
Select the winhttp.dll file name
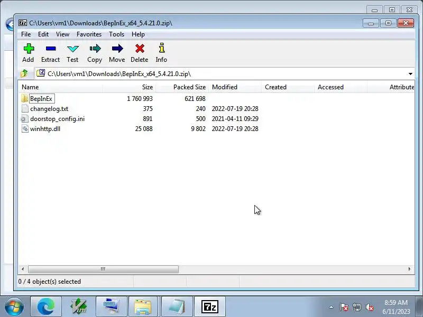tap(45, 129)
